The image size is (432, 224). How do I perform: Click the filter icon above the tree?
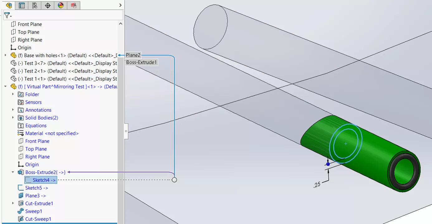(x=7, y=15)
